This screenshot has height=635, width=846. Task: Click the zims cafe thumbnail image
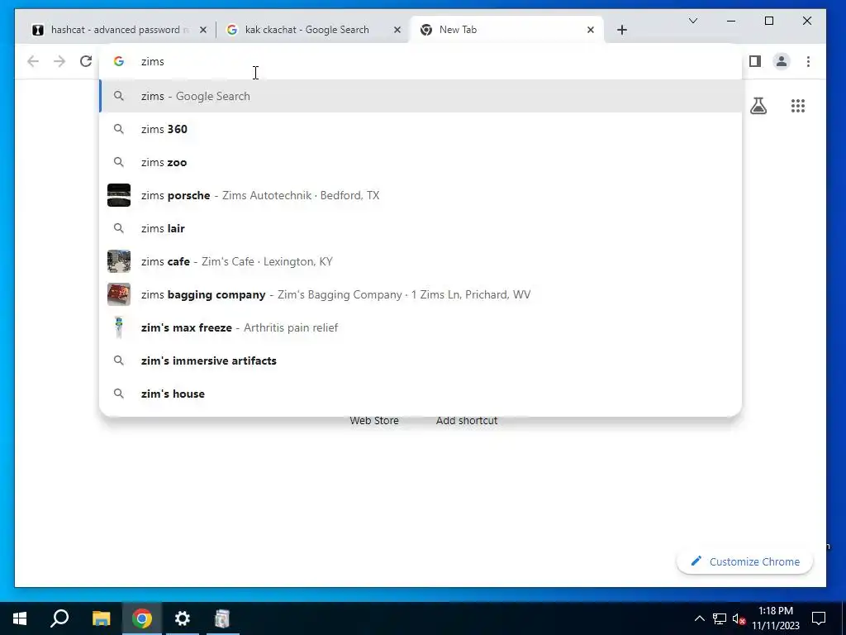click(119, 261)
